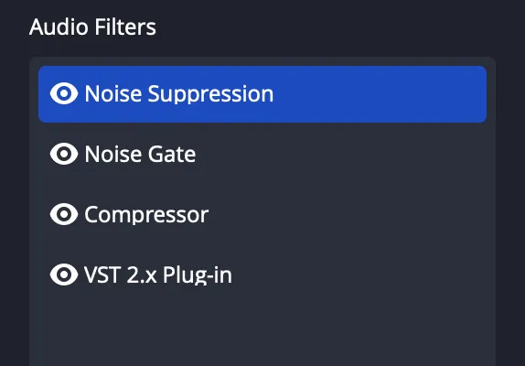Disable the Compressor filter using its eye icon
525x366 pixels.
pyautogui.click(x=64, y=214)
